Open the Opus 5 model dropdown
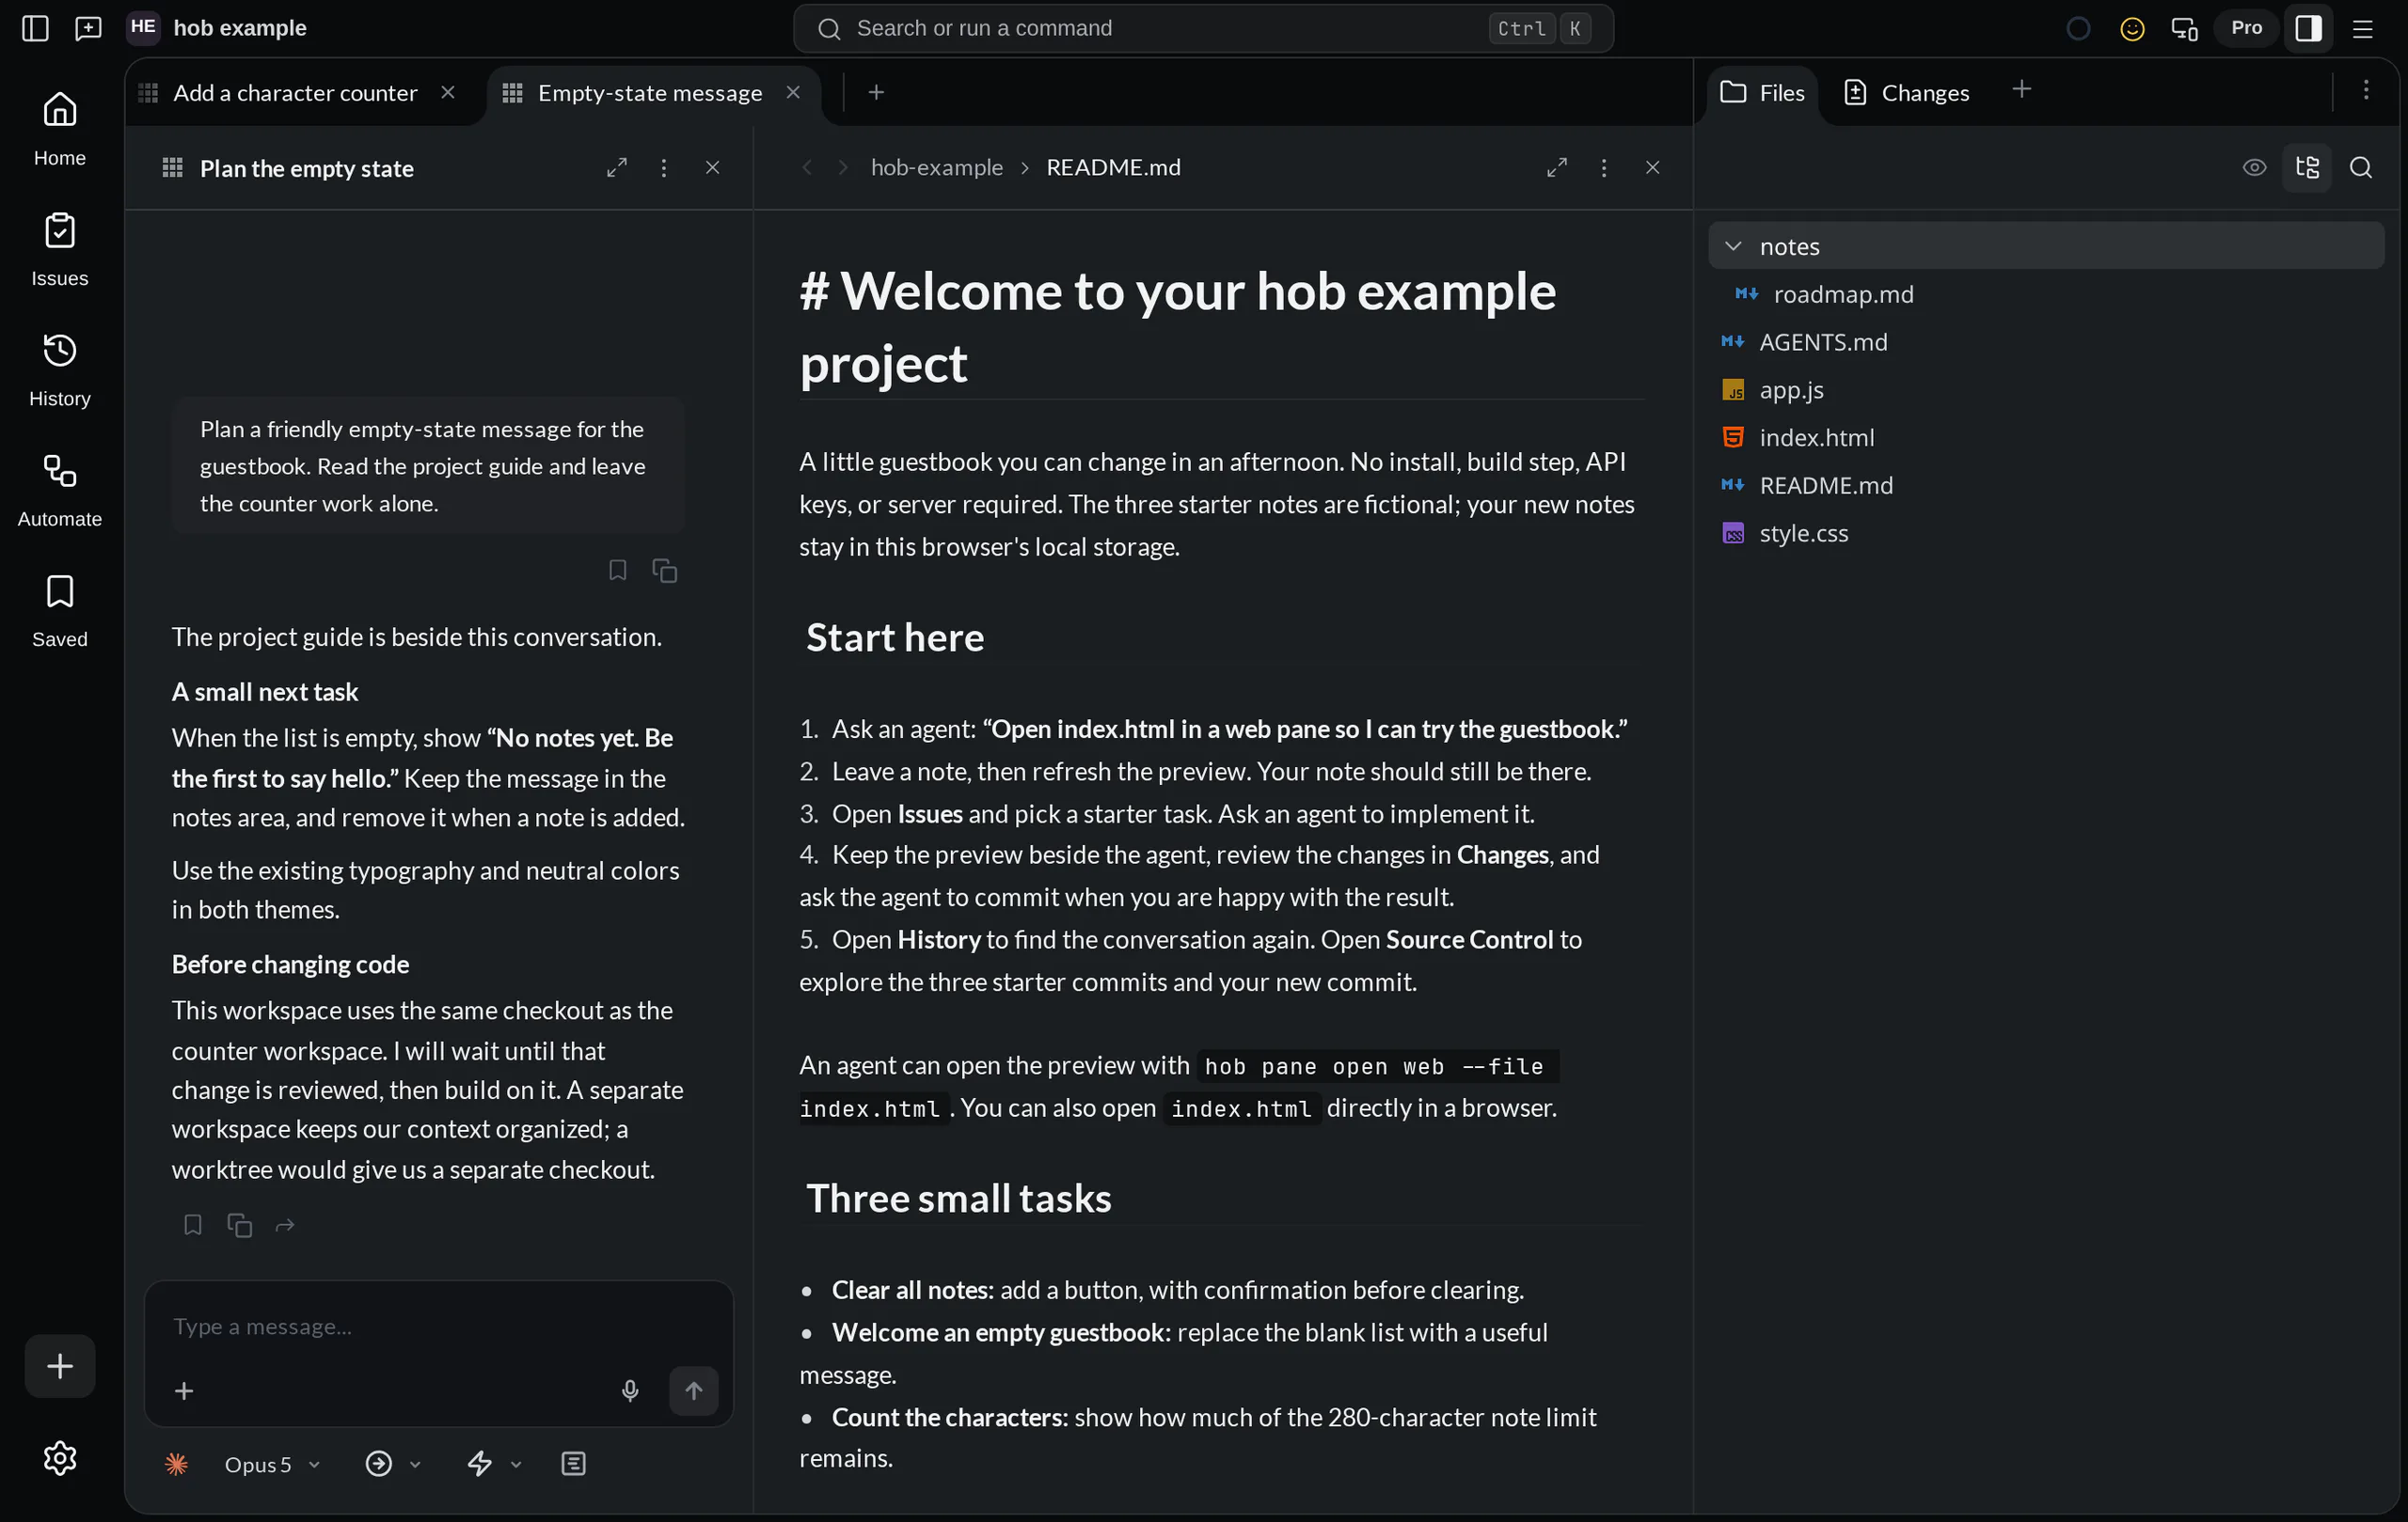Screen dimensions: 2408x1522 click(x=271, y=1464)
